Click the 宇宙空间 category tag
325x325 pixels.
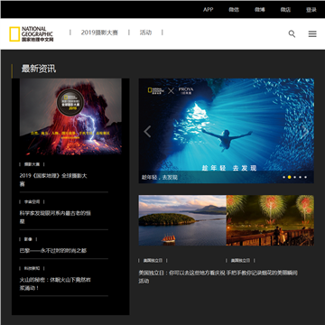pos(32,201)
